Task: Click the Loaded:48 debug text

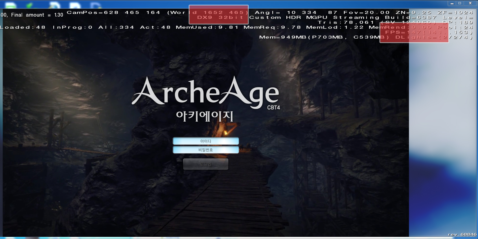Action: pyautogui.click(x=23, y=27)
